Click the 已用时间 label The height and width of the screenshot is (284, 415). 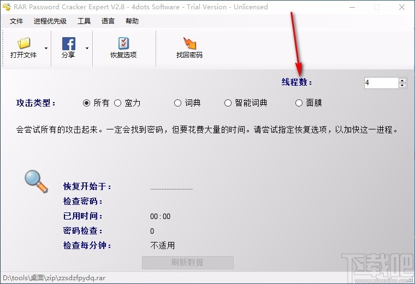tap(83, 216)
